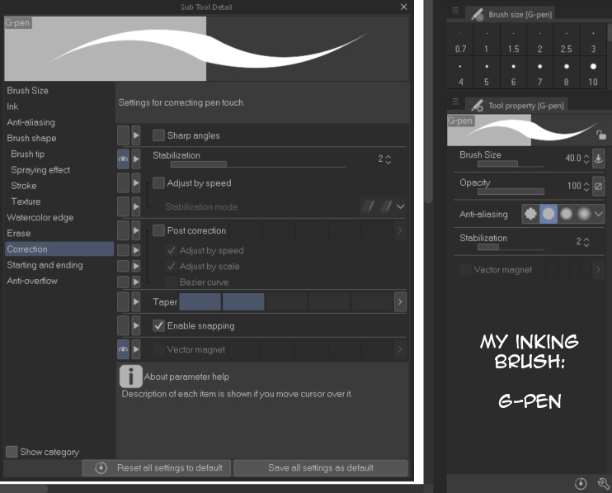The image size is (612, 493).
Task: Open the Tool property panel menu icon
Action: click(x=455, y=103)
